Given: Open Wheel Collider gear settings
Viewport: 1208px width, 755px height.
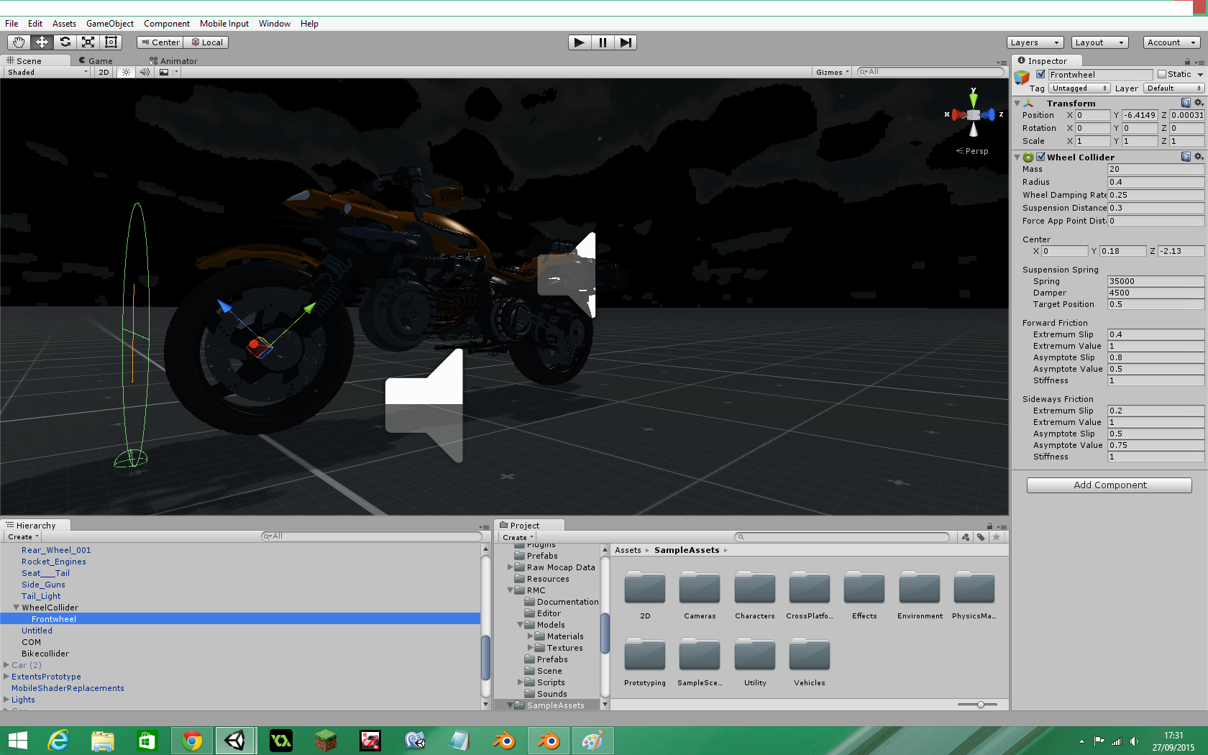Looking at the screenshot, I should tap(1199, 157).
